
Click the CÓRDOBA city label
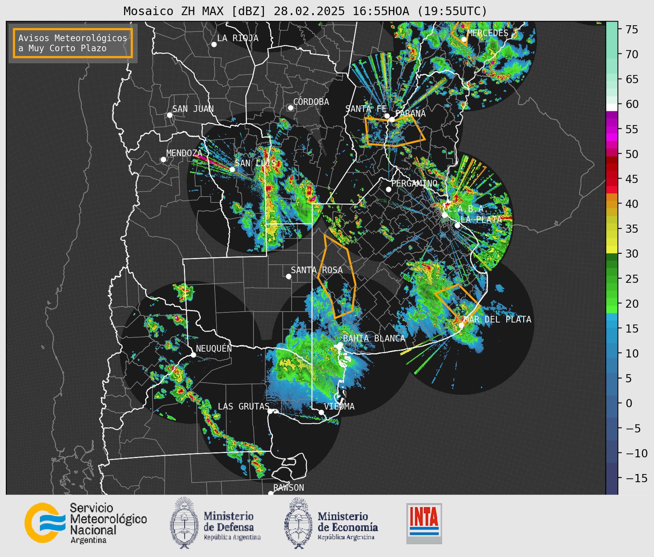pyautogui.click(x=311, y=102)
